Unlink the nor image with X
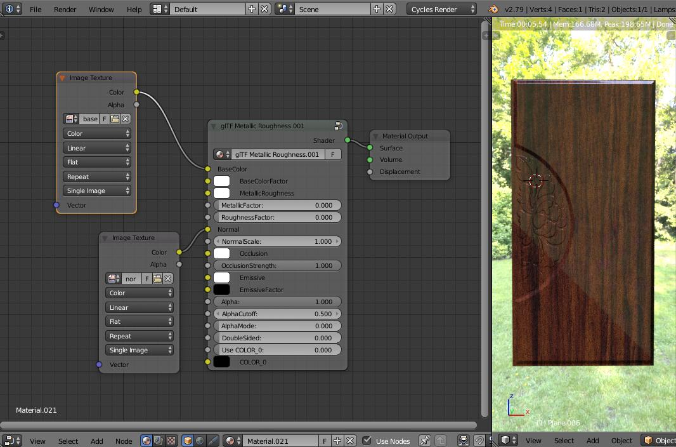Viewport: 676px width, 447px height. (167, 279)
